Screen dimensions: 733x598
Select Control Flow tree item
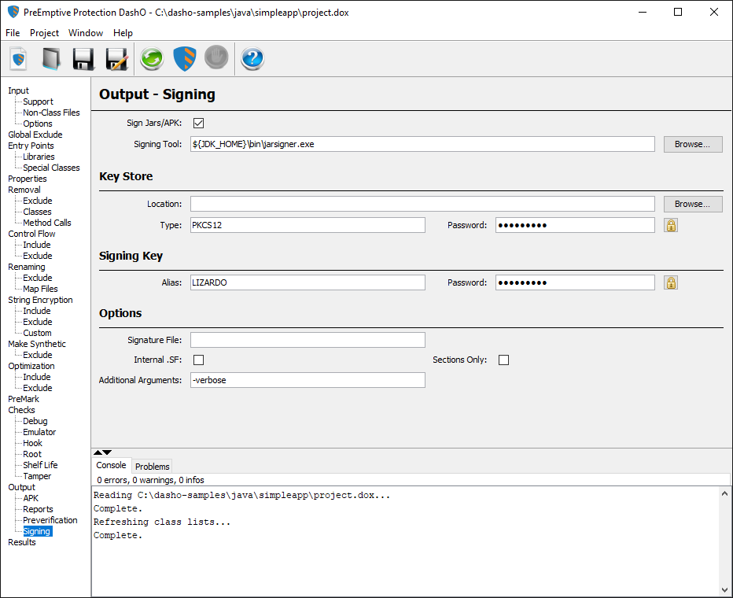click(x=31, y=234)
